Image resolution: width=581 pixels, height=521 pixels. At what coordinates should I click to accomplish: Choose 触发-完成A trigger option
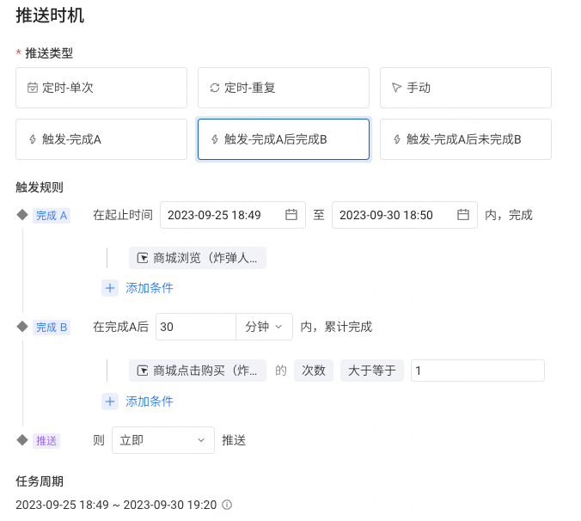(101, 139)
